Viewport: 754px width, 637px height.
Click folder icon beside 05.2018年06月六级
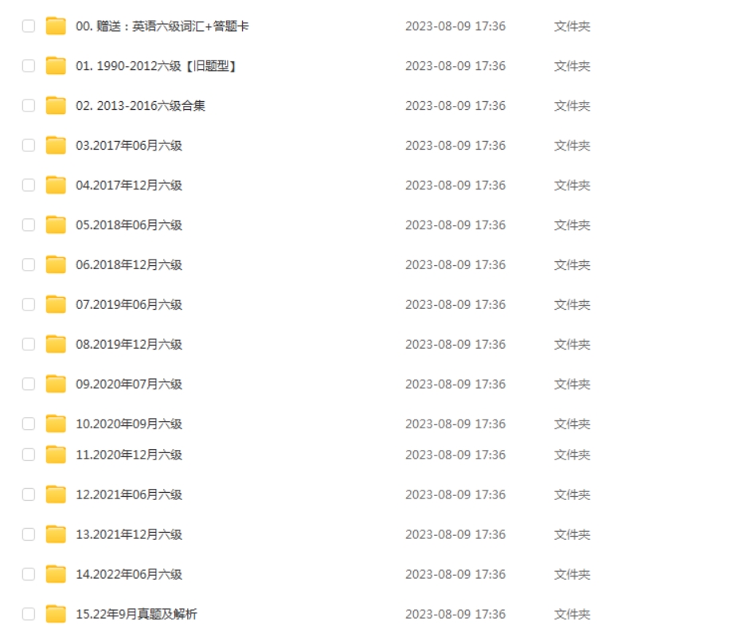pos(56,225)
